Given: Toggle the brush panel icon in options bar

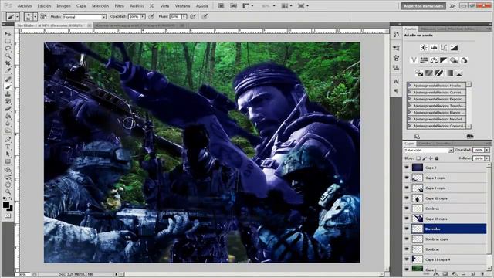Looking at the screenshot, I should coord(43,17).
